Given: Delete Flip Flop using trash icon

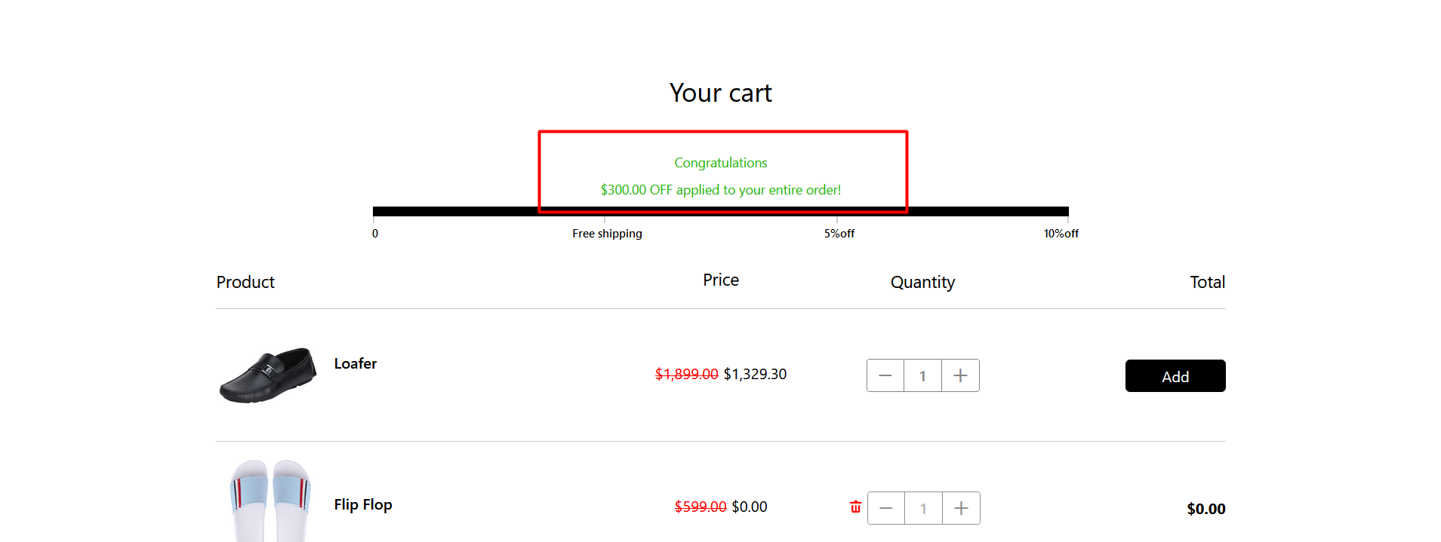Looking at the screenshot, I should pyautogui.click(x=855, y=507).
